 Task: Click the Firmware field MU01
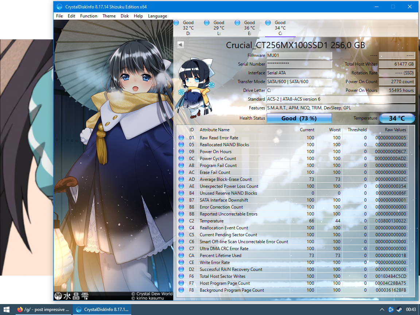tap(299, 55)
